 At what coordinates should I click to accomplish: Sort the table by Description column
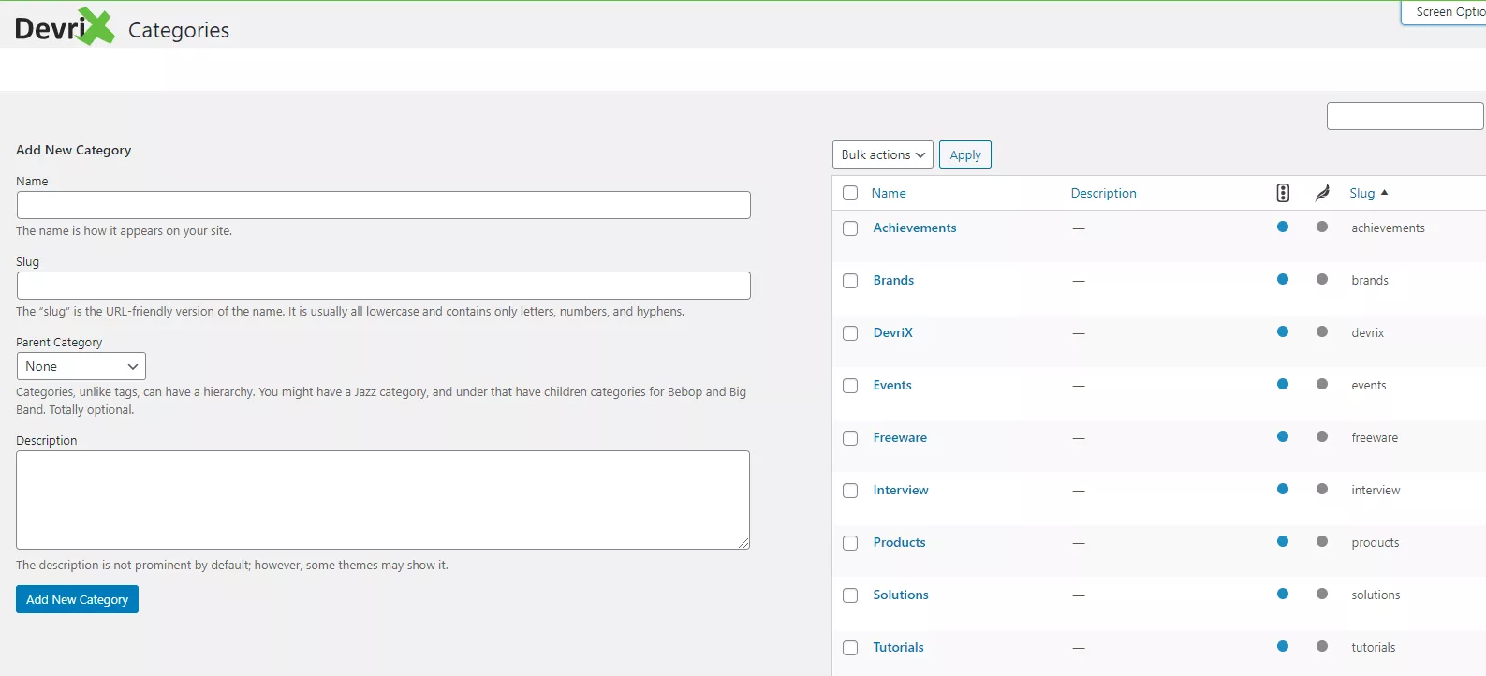(1103, 193)
